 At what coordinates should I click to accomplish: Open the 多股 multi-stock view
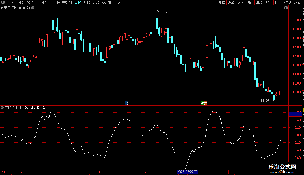coord(241,2)
